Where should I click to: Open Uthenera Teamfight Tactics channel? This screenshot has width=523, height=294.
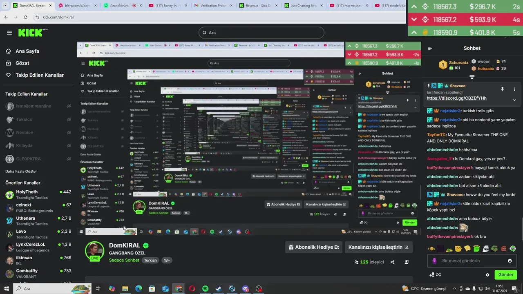[38, 221]
